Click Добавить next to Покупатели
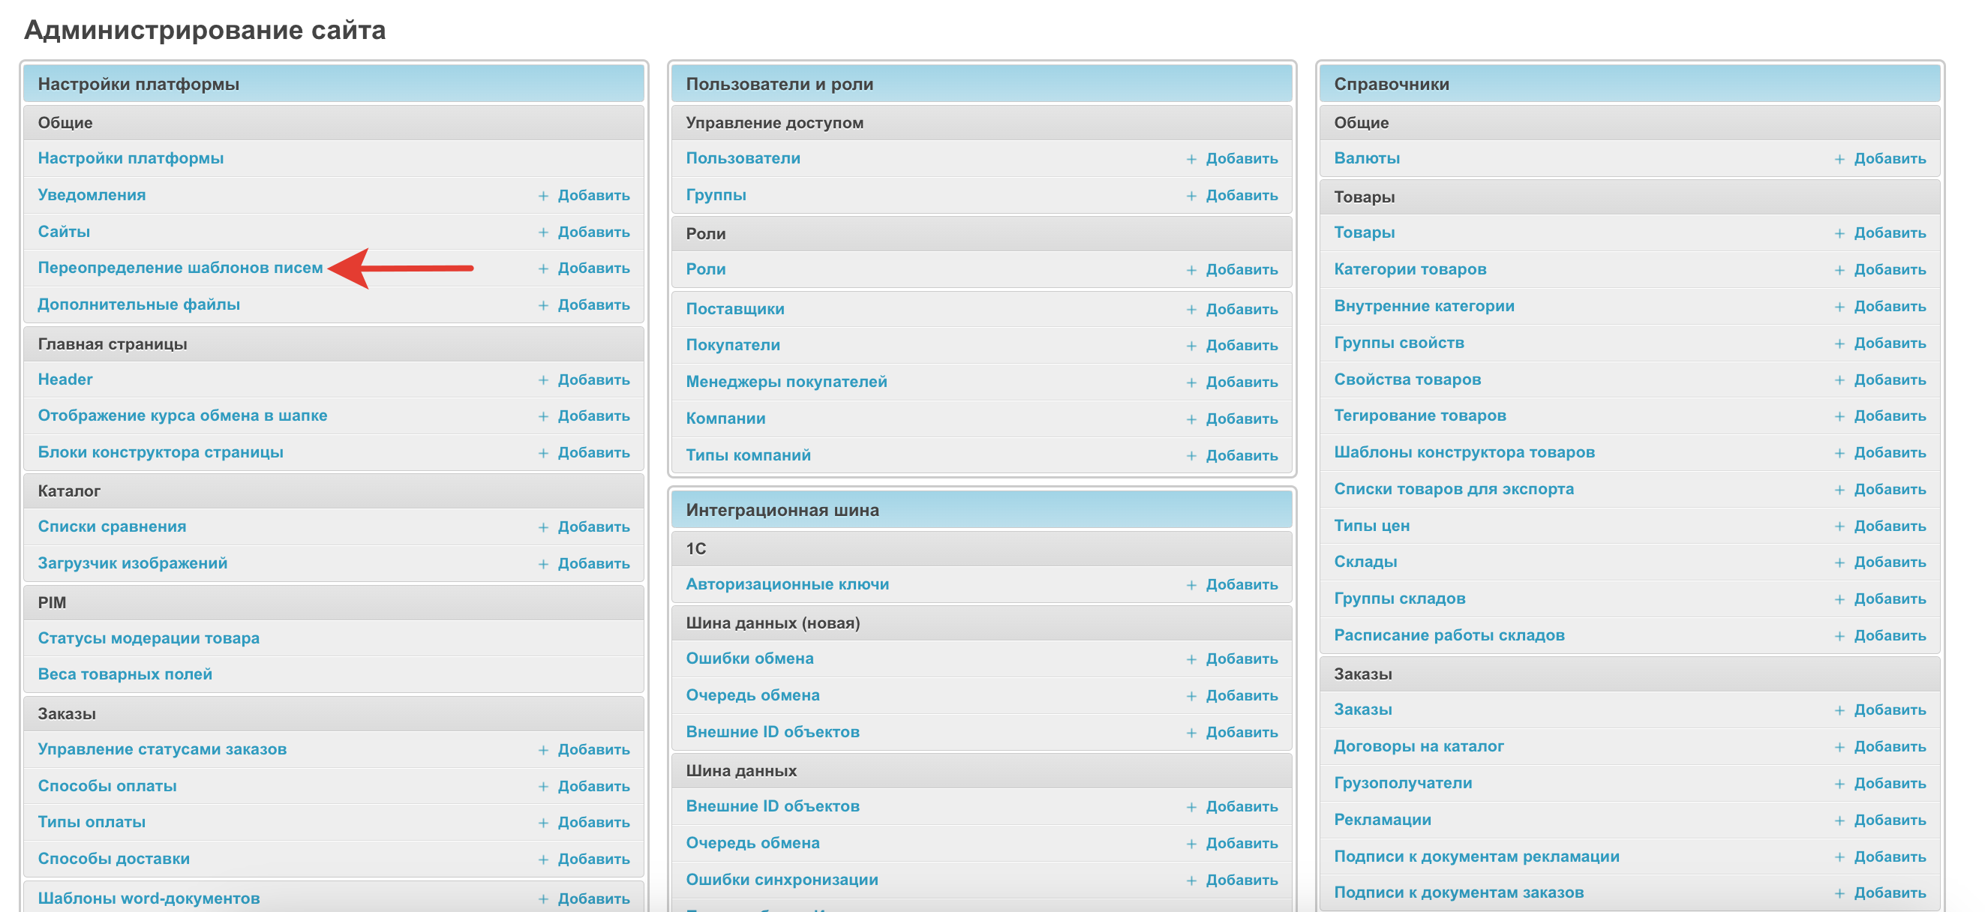This screenshot has width=1985, height=912. point(1241,346)
